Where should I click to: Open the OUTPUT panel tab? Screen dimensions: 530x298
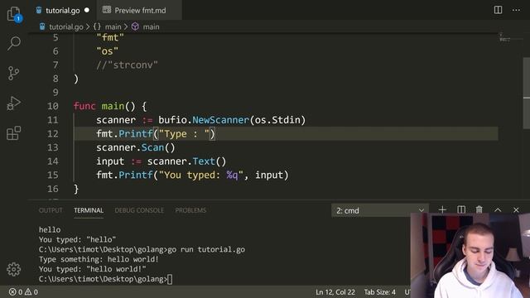(51, 210)
